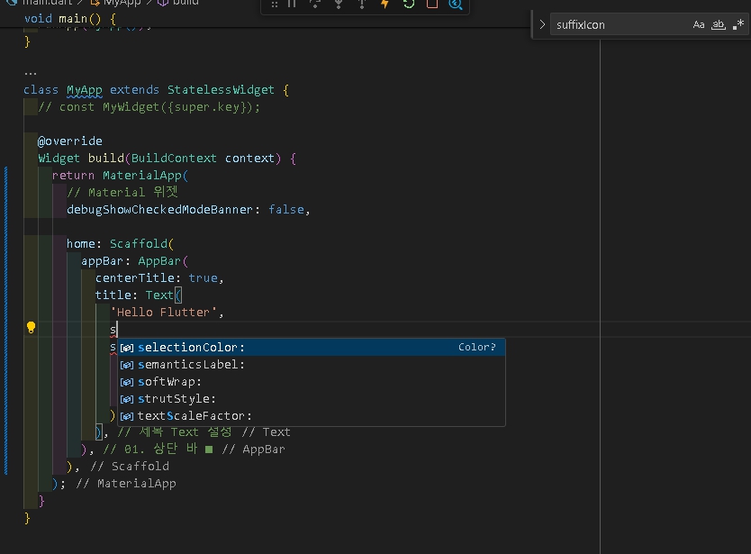Click the // Scaffold closing comment

click(x=130, y=467)
